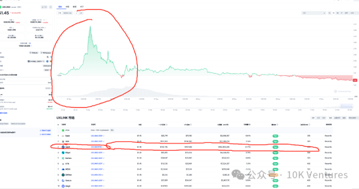This screenshot has width=359, height=189.
Task: Toggle chart to Price mode
Action: point(60,13)
